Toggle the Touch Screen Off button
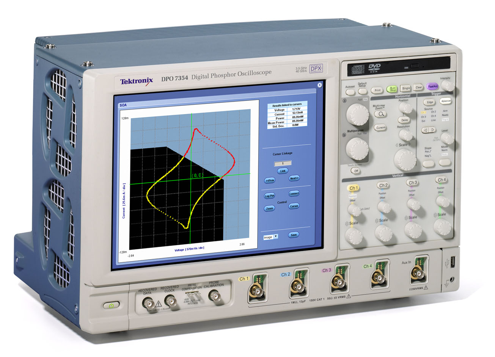 click(356, 171)
